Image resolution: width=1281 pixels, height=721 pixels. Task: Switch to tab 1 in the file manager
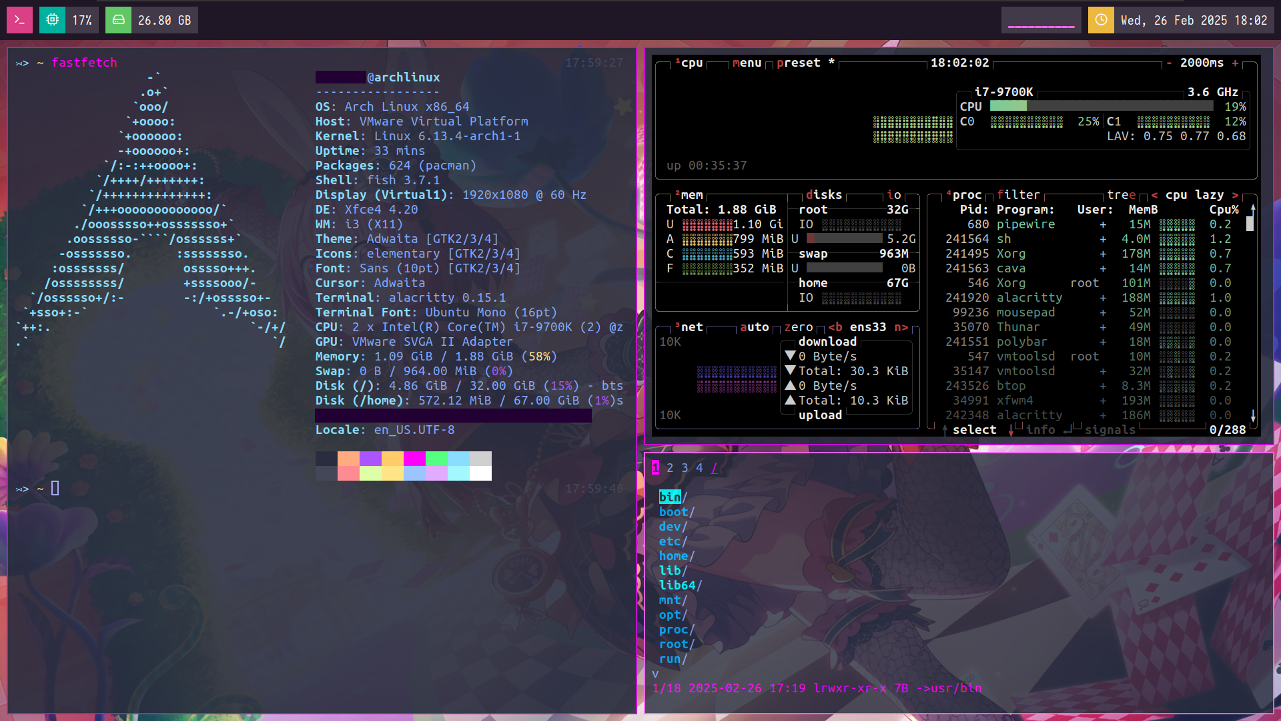click(x=655, y=468)
